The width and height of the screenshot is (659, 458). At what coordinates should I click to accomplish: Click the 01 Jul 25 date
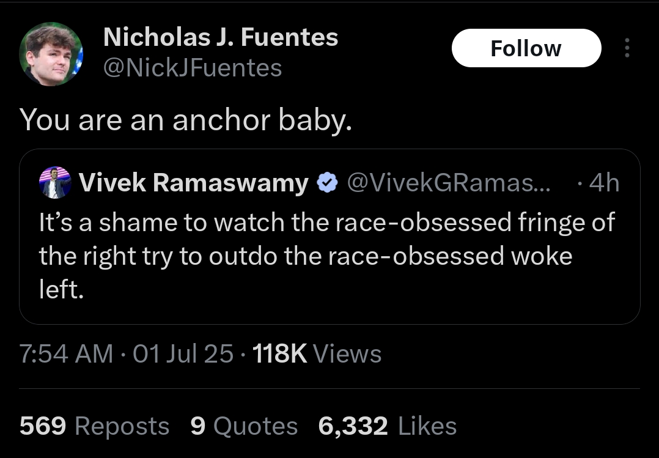point(183,353)
